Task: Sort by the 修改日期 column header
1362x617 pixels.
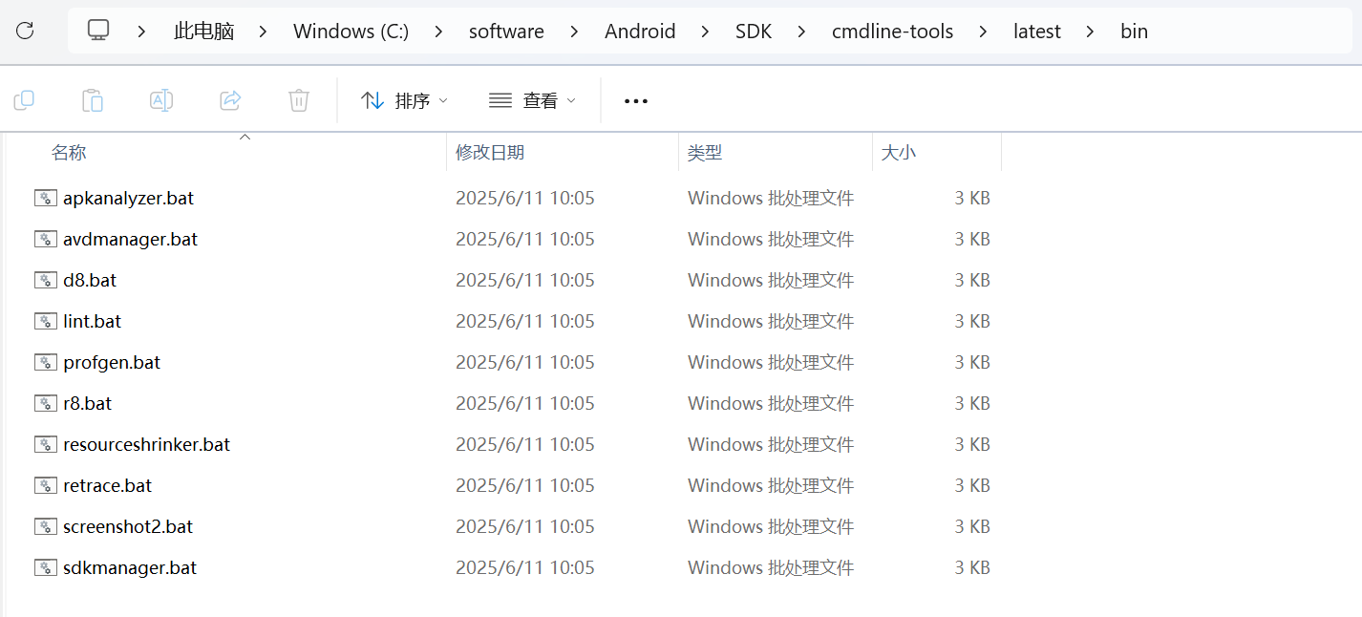Action: point(490,153)
